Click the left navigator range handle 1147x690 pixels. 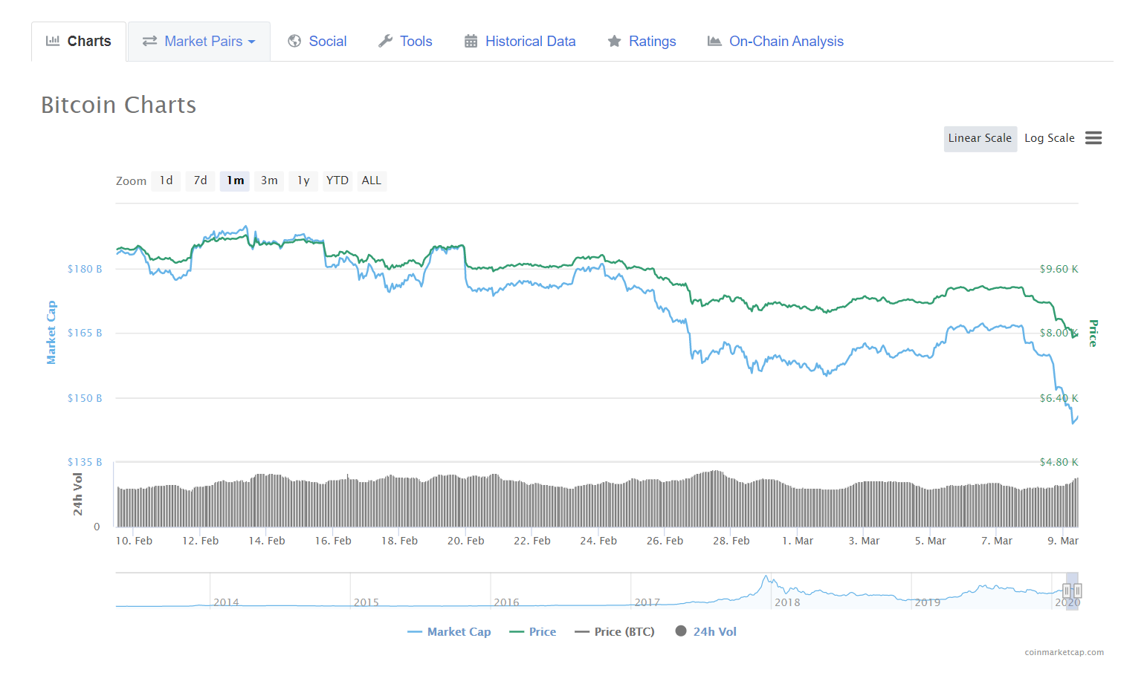pyautogui.click(x=1066, y=591)
